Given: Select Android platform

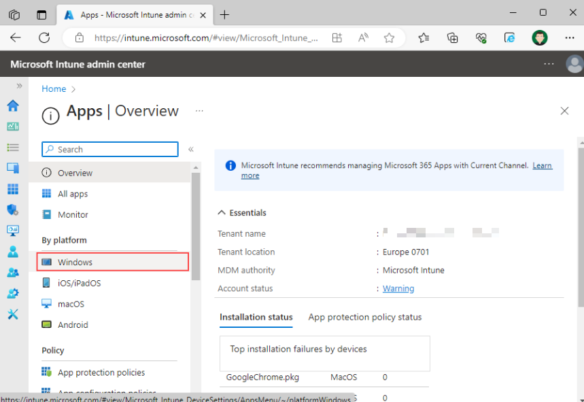Looking at the screenshot, I should 110,325.
